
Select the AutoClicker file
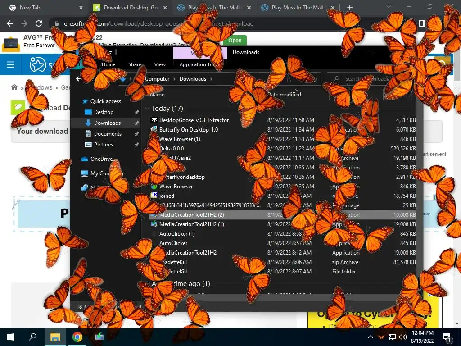tap(173, 243)
